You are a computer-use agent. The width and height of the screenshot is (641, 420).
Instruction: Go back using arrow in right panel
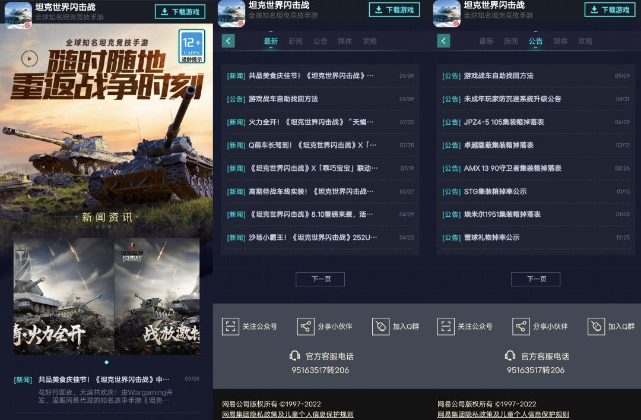(443, 41)
